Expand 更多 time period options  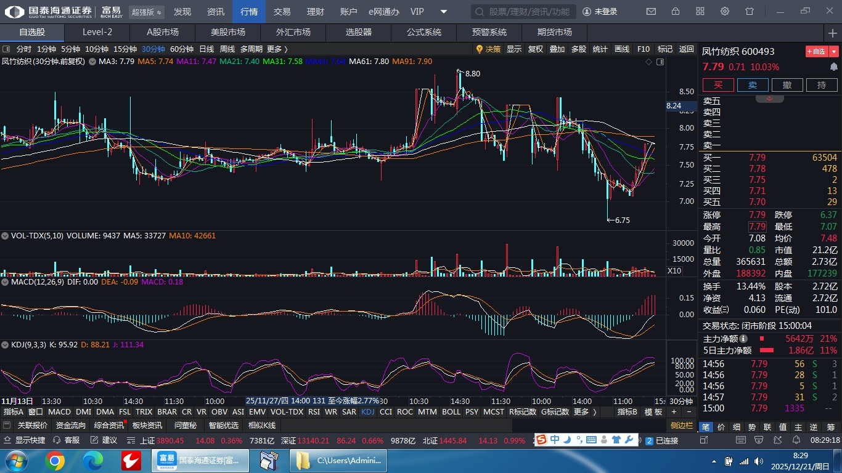pos(277,49)
